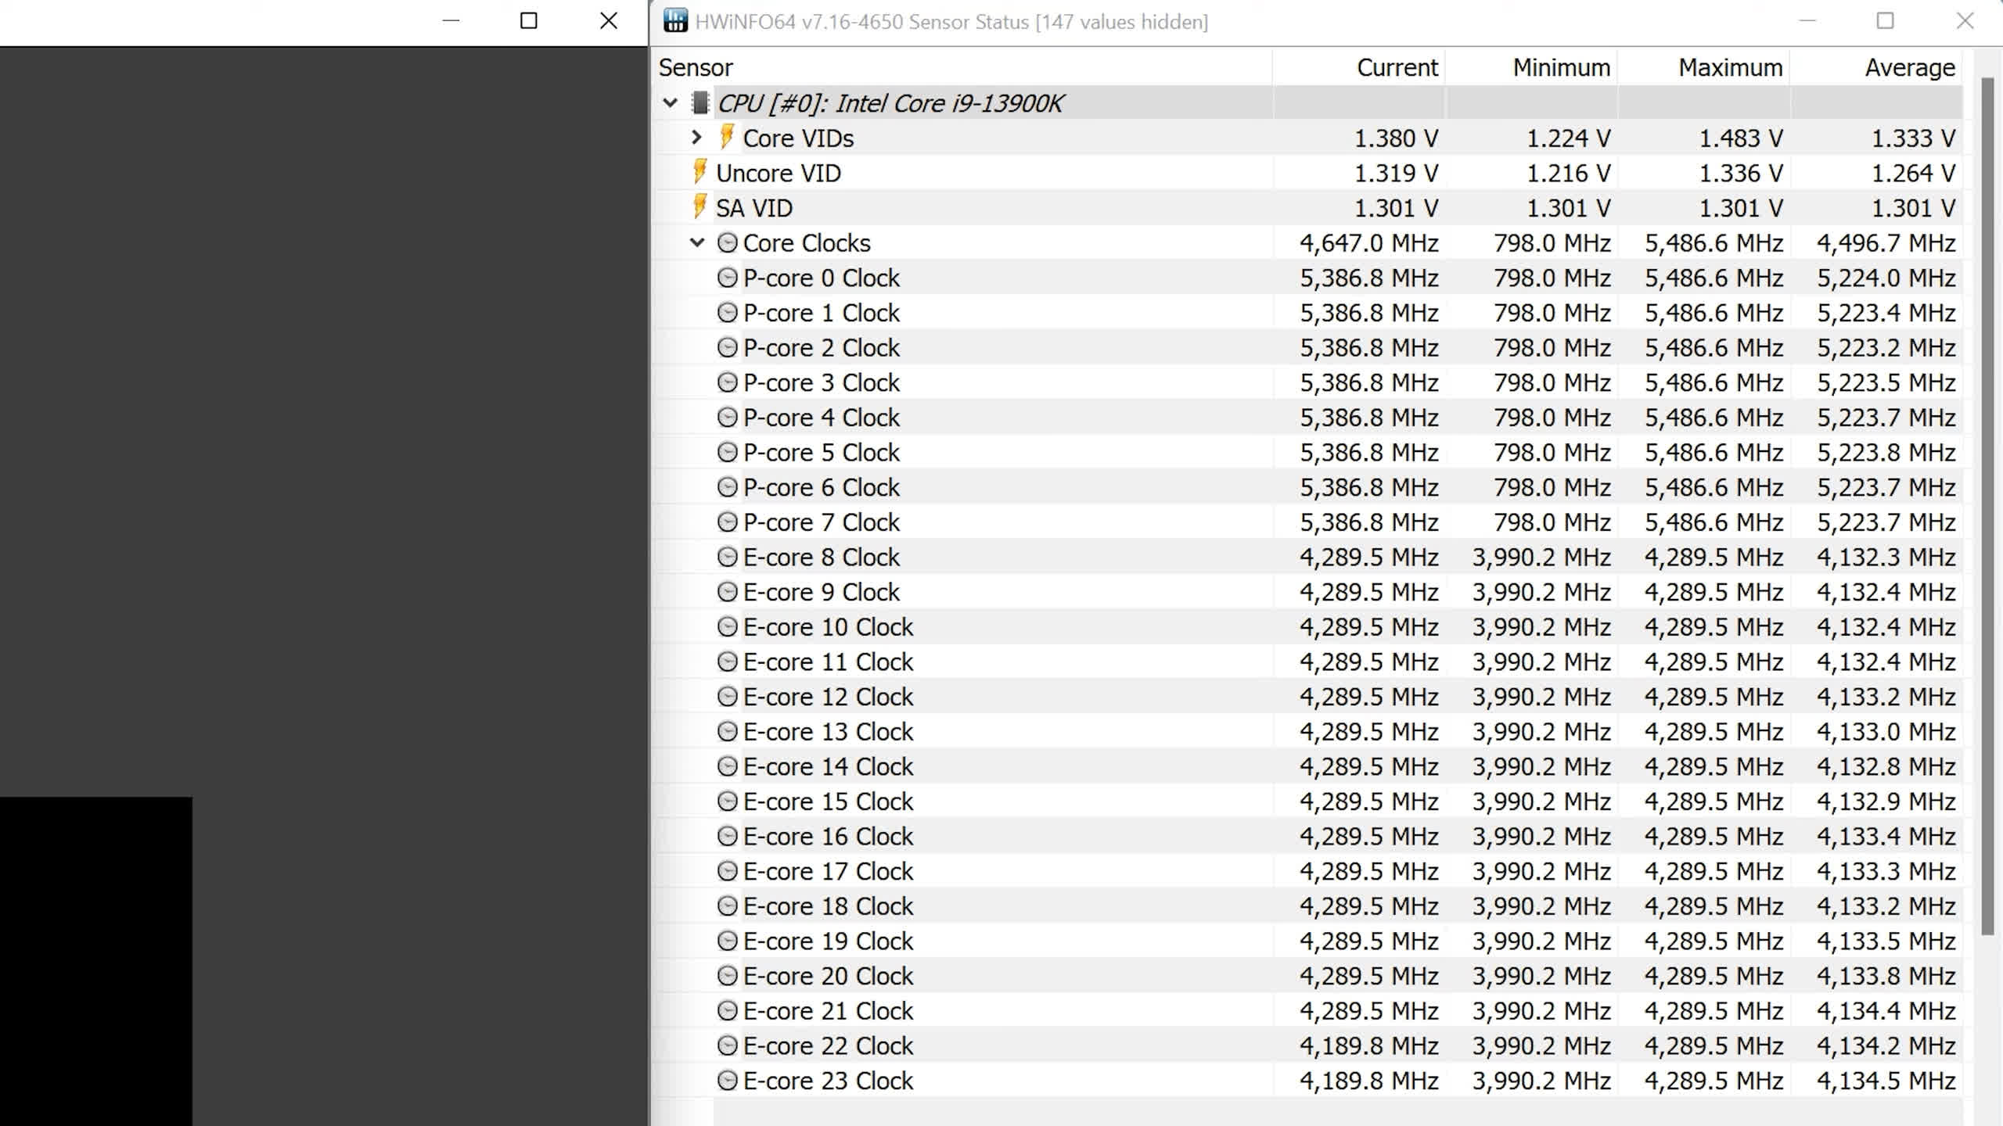The width and height of the screenshot is (2003, 1126).
Task: Click E-core 21 average value 4,134.4 MHz
Action: tap(1886, 1010)
